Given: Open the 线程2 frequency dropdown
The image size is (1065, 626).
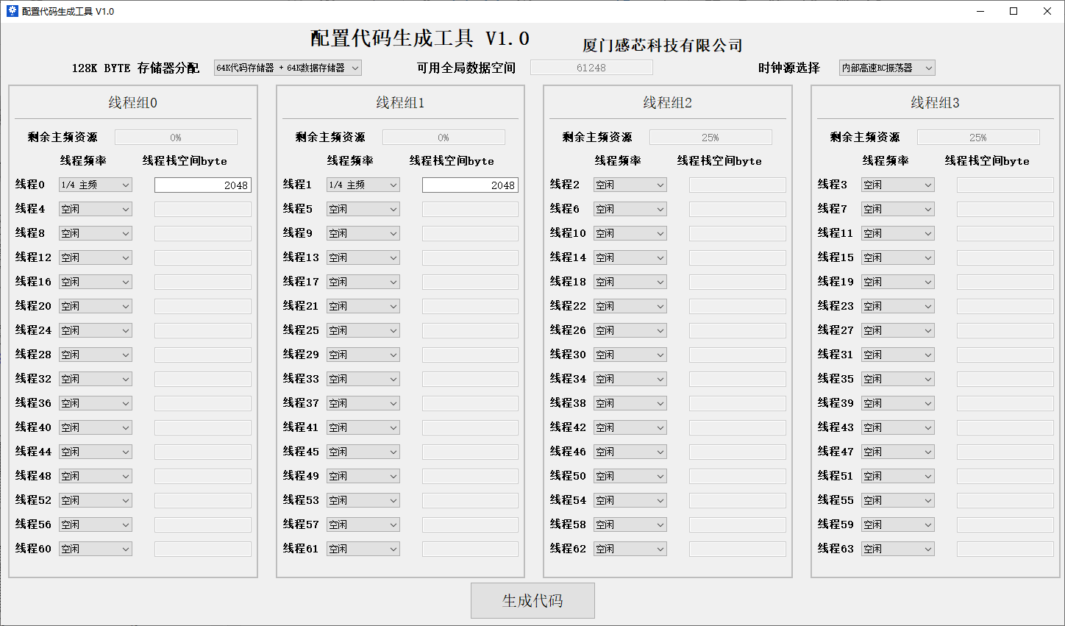Looking at the screenshot, I should (x=630, y=185).
